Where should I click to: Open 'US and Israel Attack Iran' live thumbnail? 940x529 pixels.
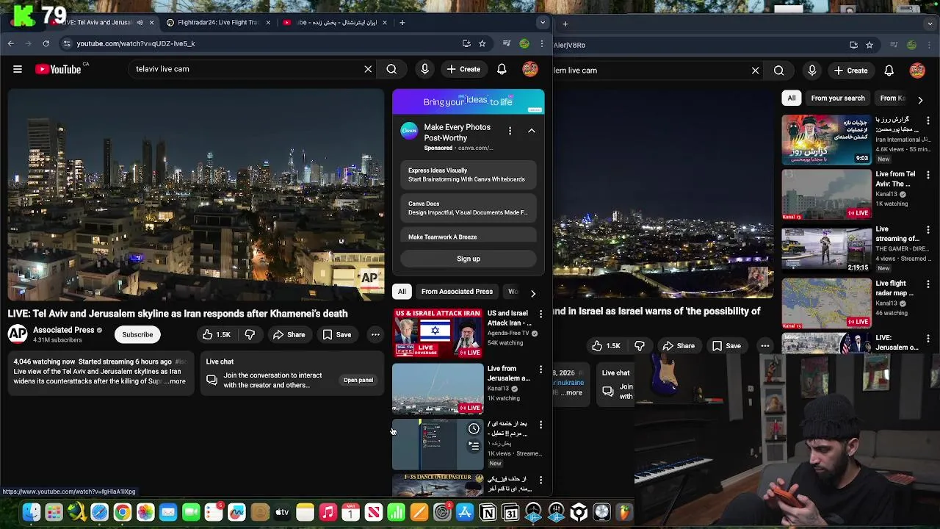tap(438, 333)
